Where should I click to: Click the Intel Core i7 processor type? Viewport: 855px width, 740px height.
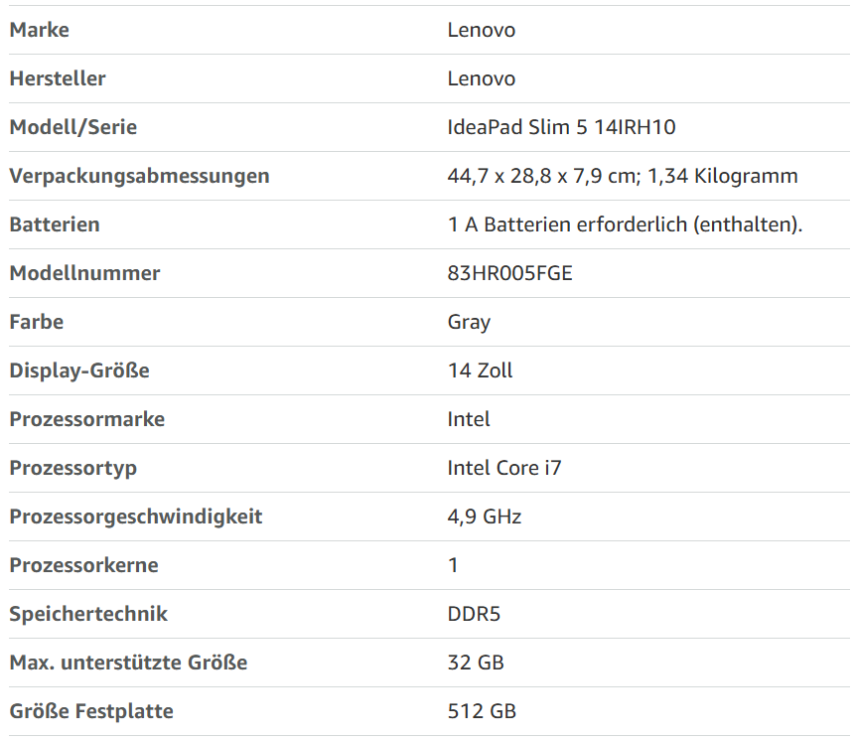coord(504,468)
